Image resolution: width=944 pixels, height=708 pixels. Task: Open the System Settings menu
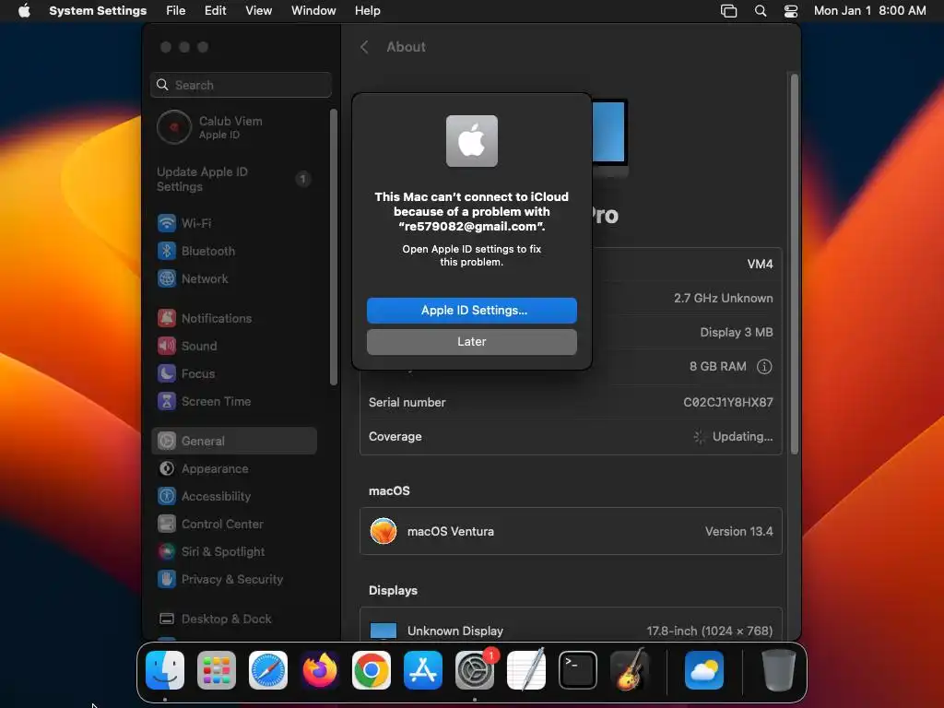[98, 11]
